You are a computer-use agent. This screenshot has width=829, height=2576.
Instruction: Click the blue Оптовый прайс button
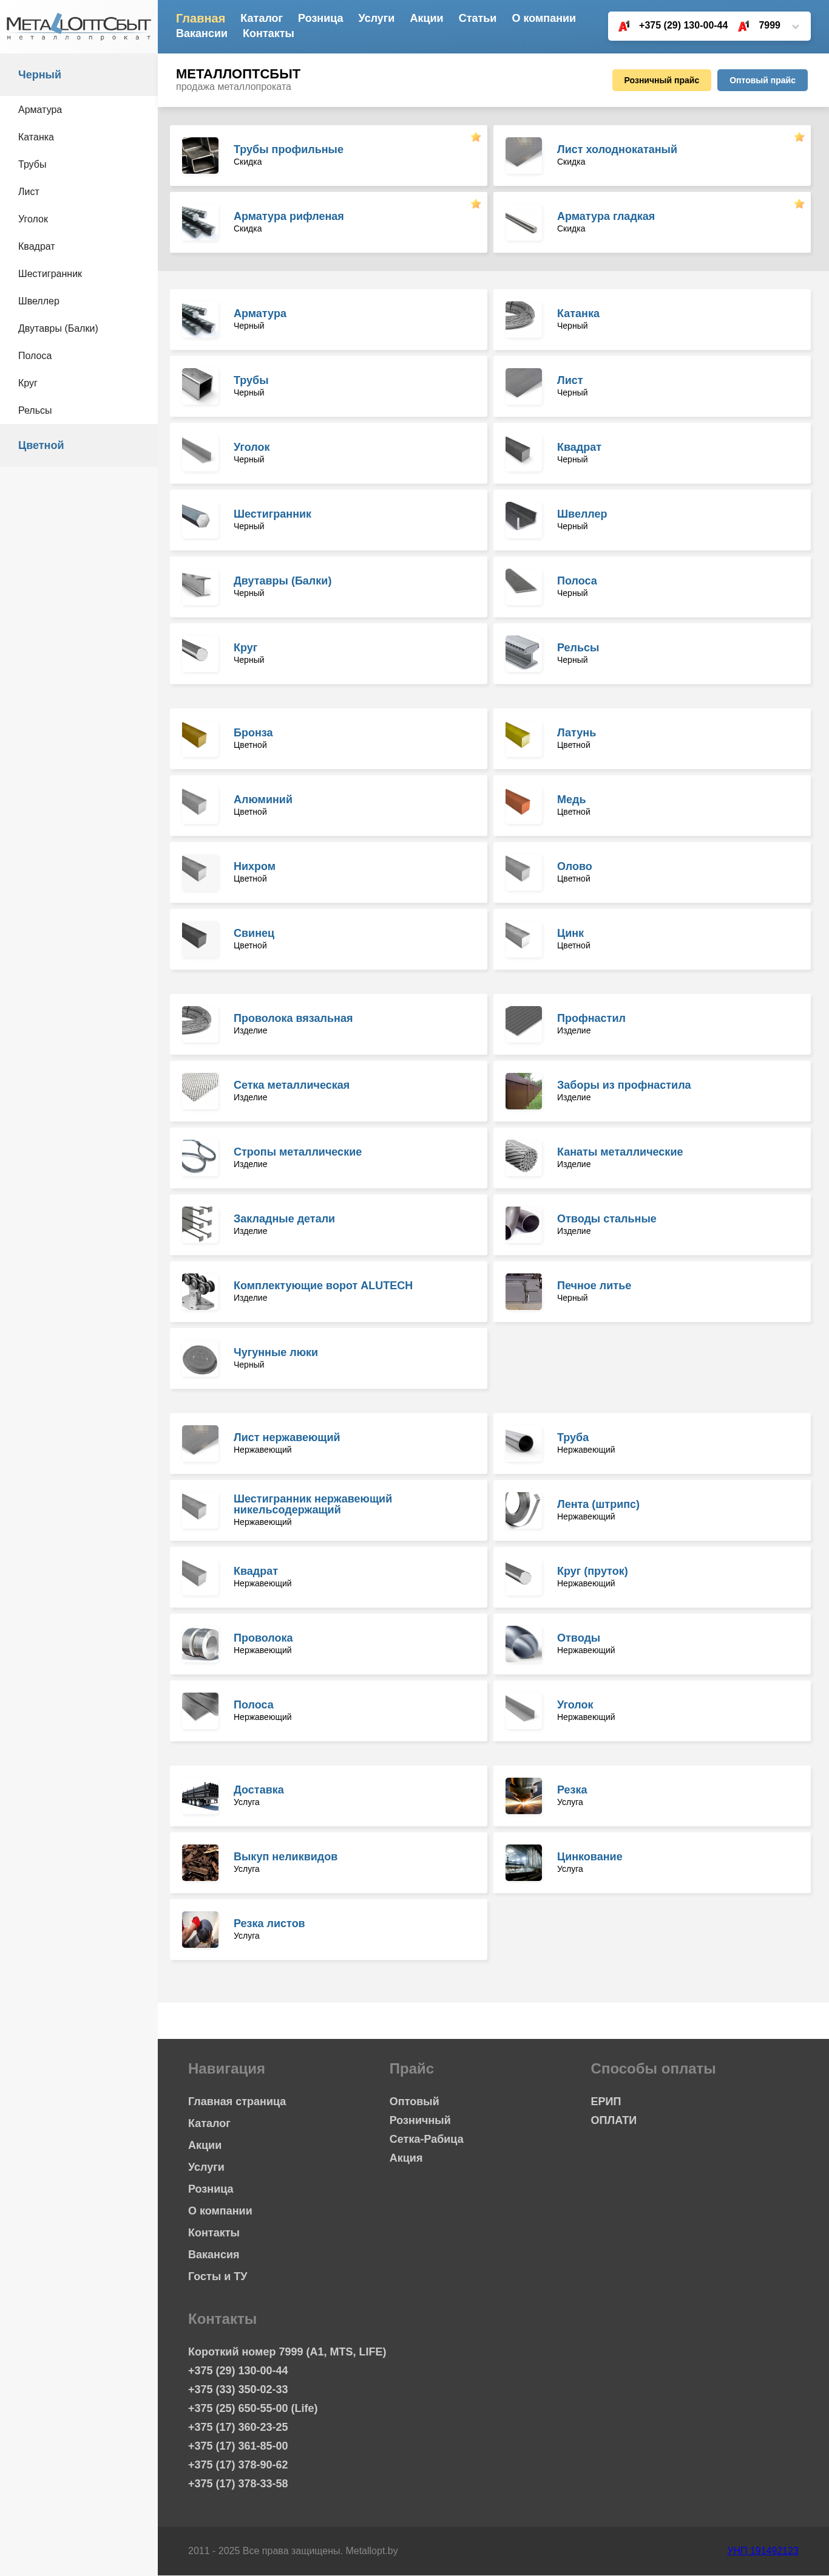tap(762, 80)
